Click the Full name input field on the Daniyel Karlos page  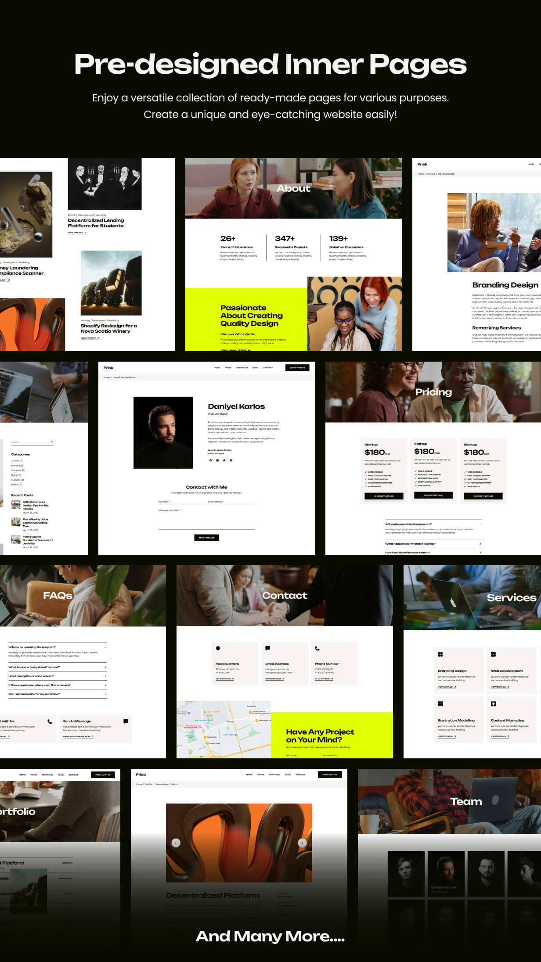point(181,502)
